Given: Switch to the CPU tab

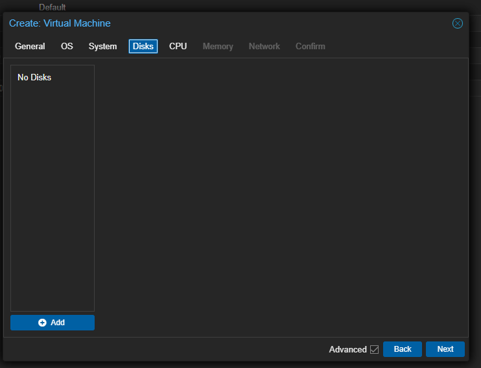Looking at the screenshot, I should pyautogui.click(x=178, y=47).
